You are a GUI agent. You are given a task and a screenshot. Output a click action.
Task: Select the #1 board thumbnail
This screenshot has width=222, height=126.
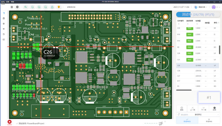(x=209, y=97)
